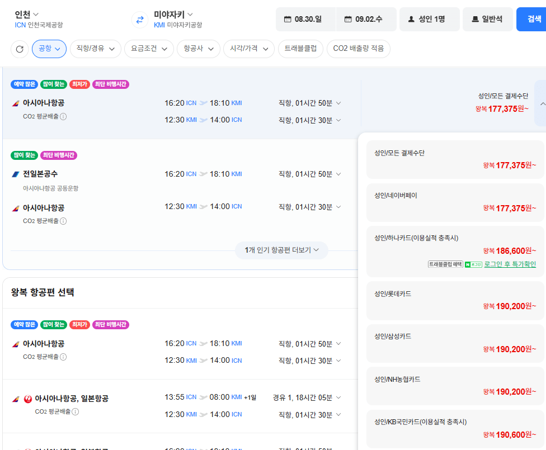546x450 pixels.
Task: Click the passenger icon 성인 1명
Action: (411, 19)
